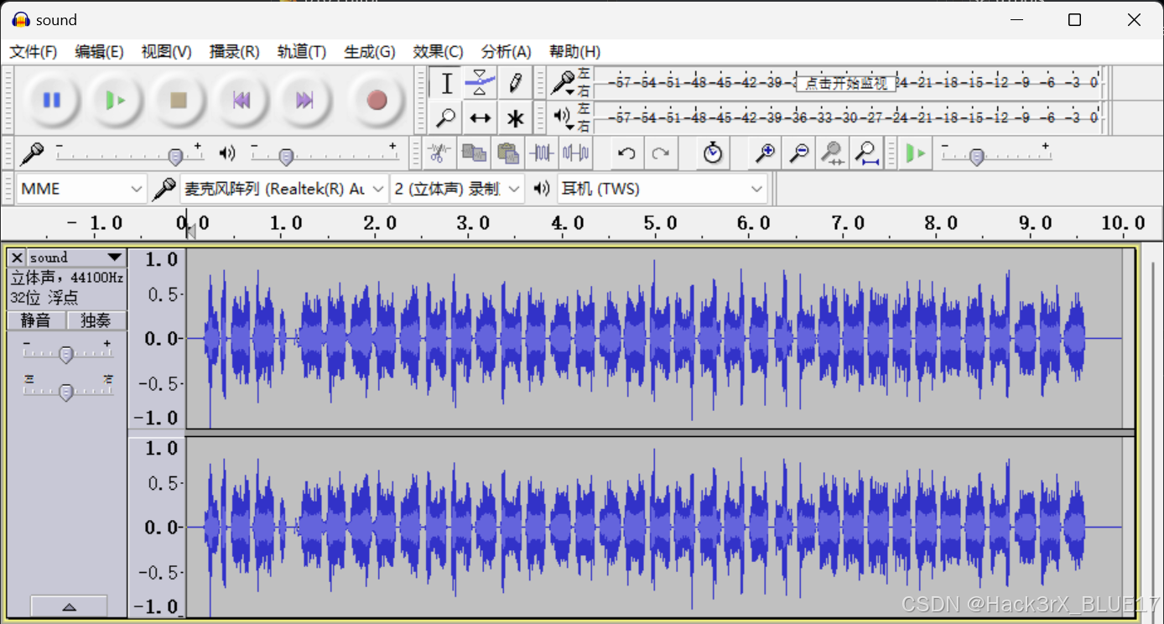The image size is (1164, 624).
Task: Toggle 独奏 solo on the sound track
Action: pos(96,320)
